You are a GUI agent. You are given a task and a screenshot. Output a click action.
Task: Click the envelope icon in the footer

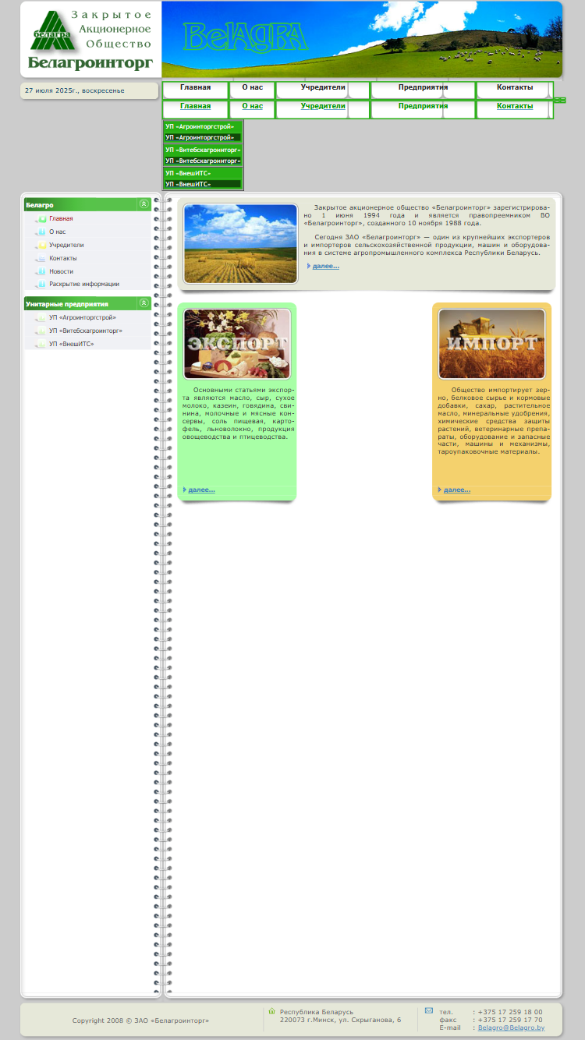[429, 1010]
